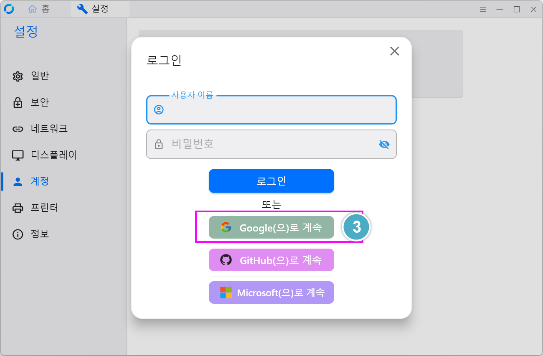The height and width of the screenshot is (356, 543).
Task: Click the link icon next to 네트워크
Action: tap(18, 129)
